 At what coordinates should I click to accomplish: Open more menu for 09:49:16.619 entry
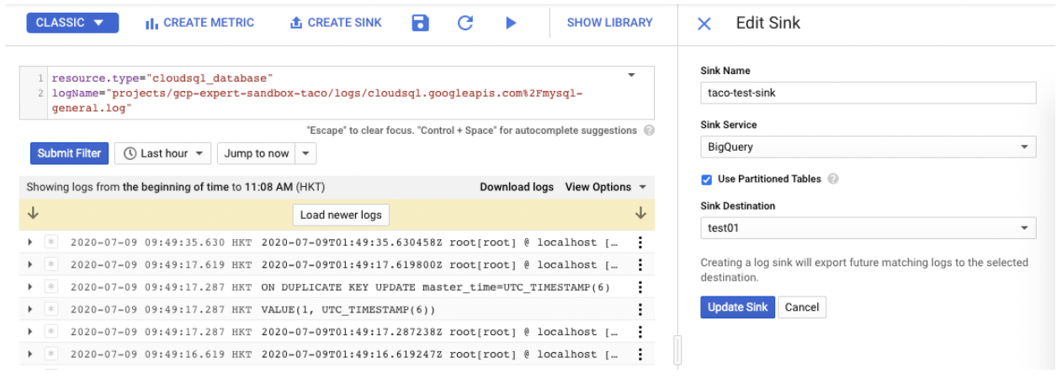pos(640,355)
